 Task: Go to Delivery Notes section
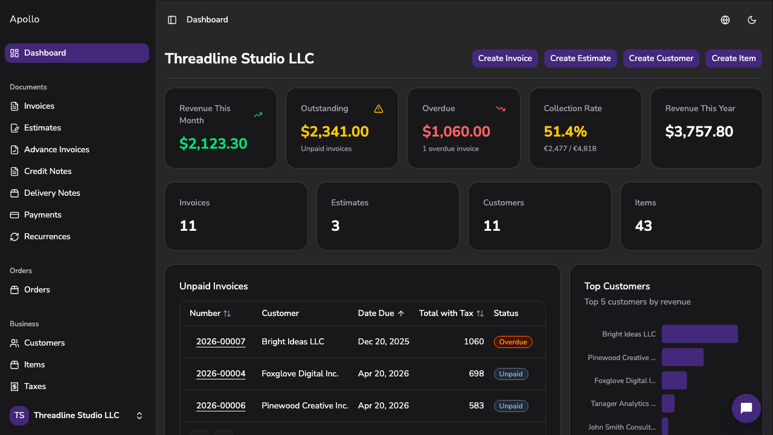pyautogui.click(x=52, y=193)
